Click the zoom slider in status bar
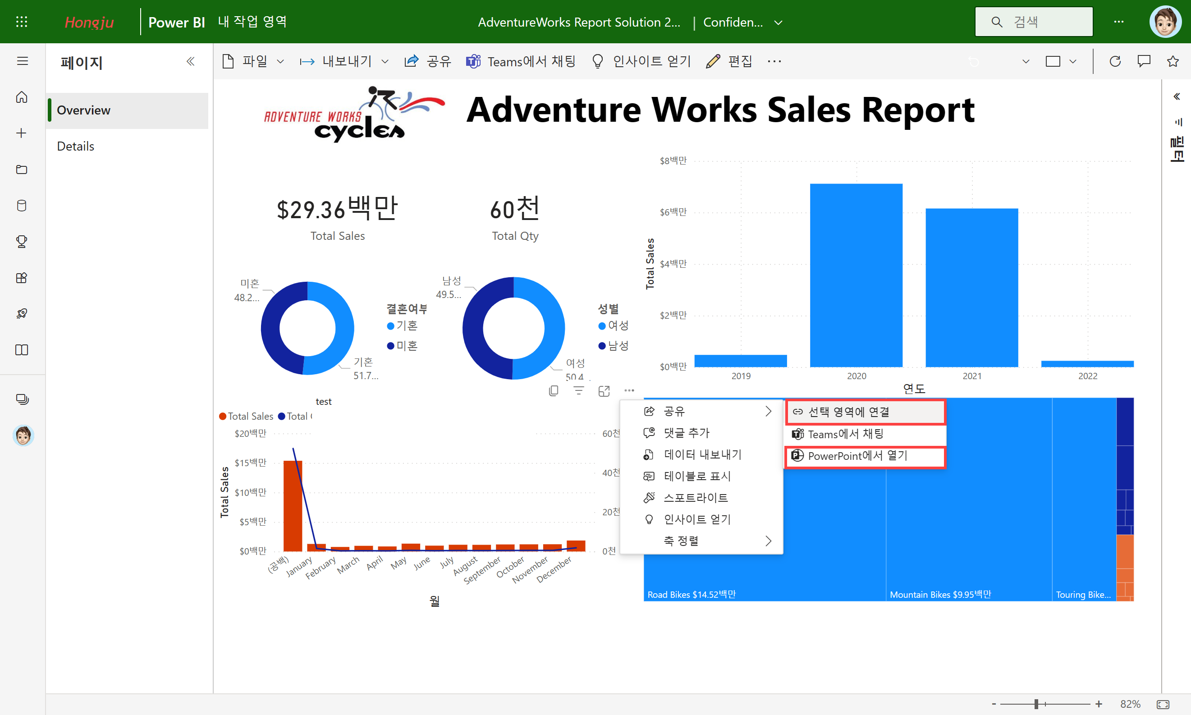1191x715 pixels. point(1036,704)
